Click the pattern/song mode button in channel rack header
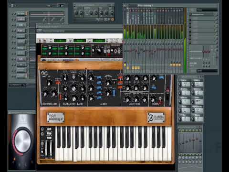229x172 pixels. (x=61, y=6)
